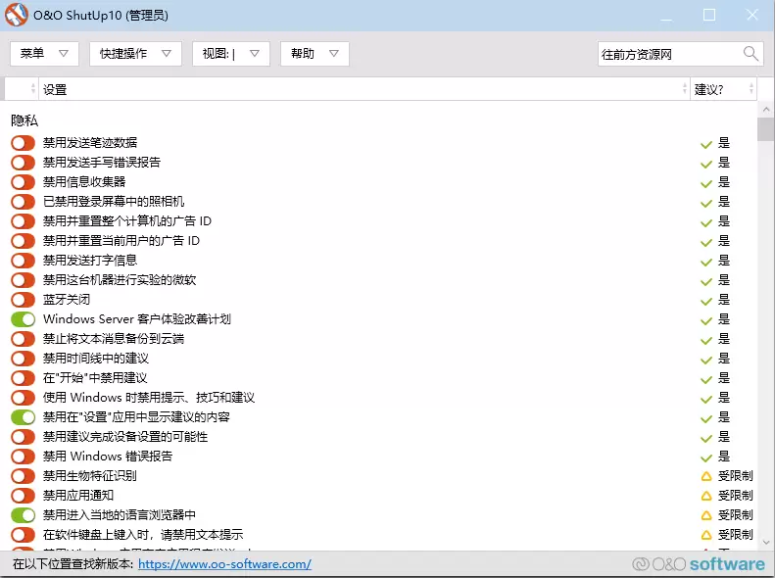Image resolution: width=775 pixels, height=578 pixels.
Task: Toggle 禁用发送手写错误报告 switch
Action: [23, 163]
